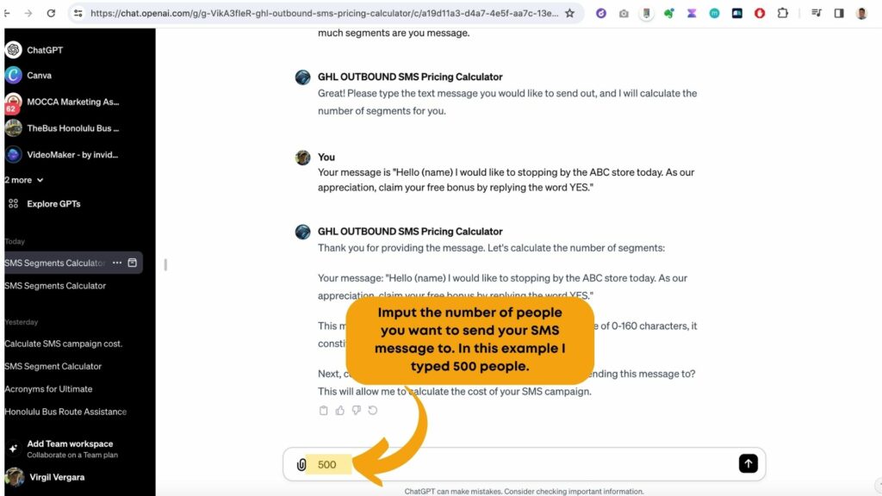Image resolution: width=882 pixels, height=496 pixels.
Task: Bookmark the page with the star icon
Action: [570, 13]
